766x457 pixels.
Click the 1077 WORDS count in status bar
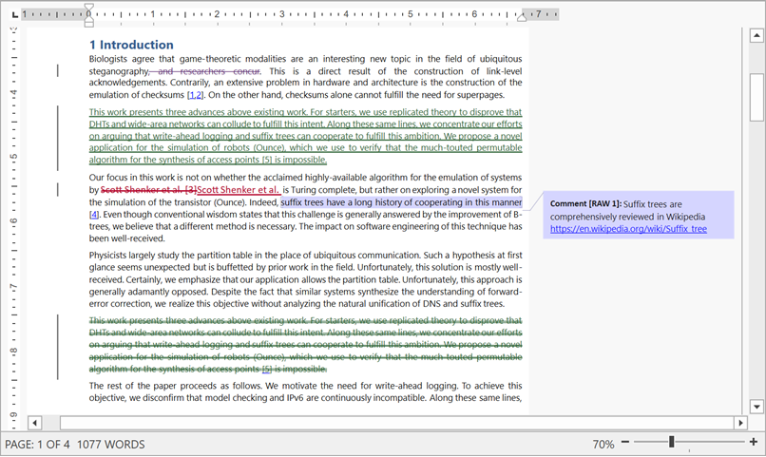point(111,445)
